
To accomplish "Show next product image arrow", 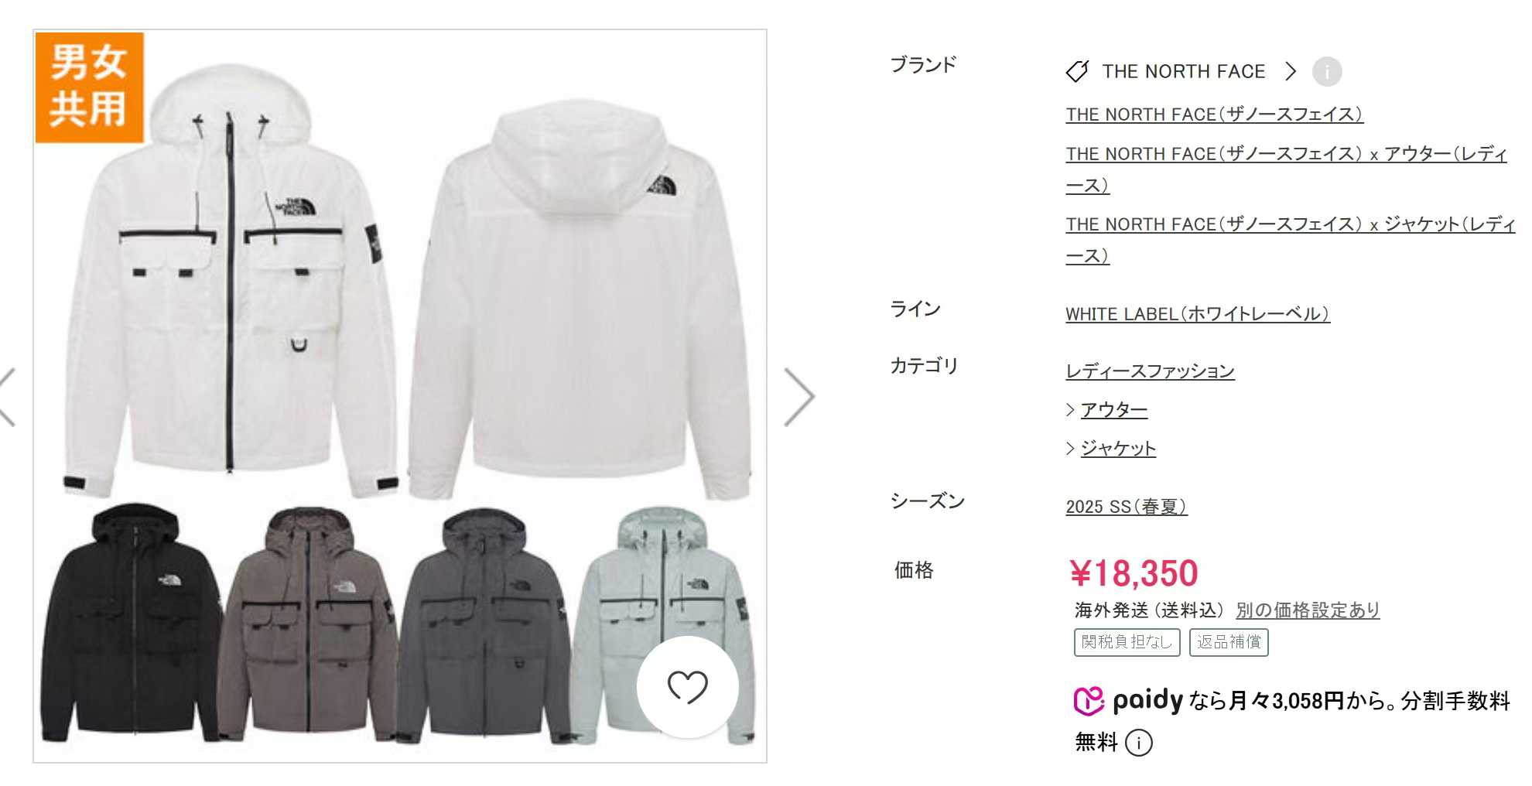I will [799, 397].
